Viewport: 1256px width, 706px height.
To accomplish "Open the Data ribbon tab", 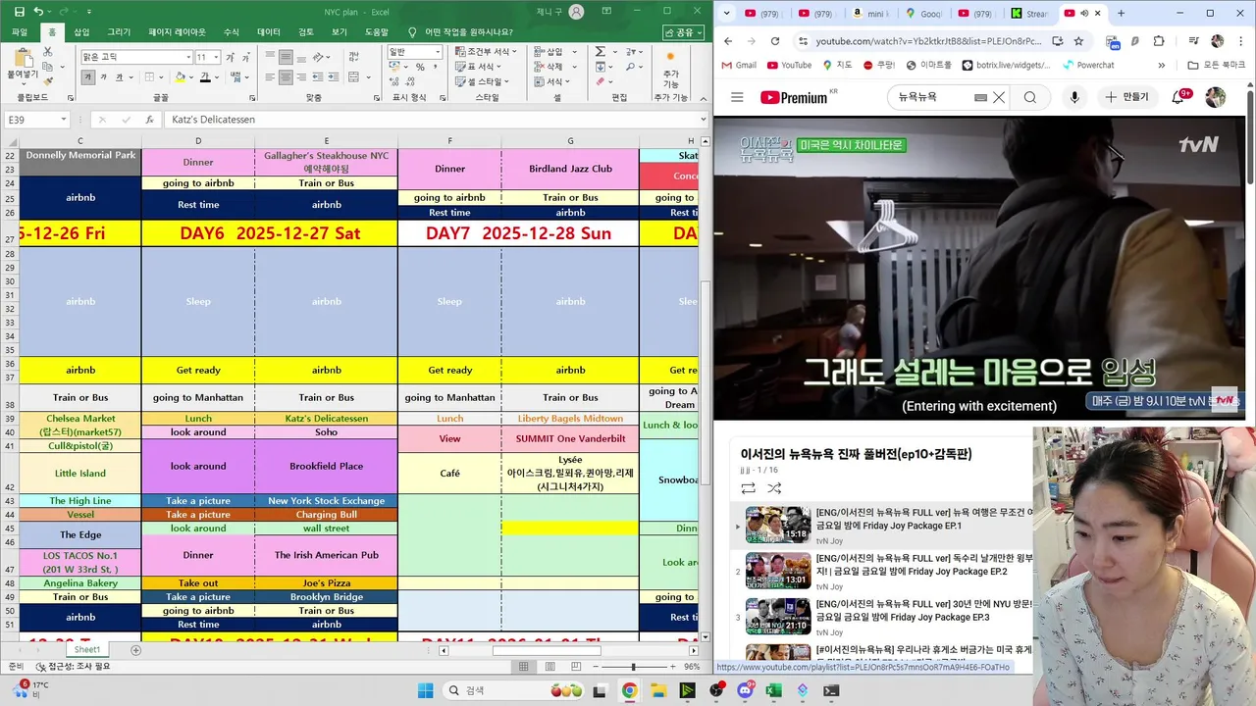I will tap(269, 32).
